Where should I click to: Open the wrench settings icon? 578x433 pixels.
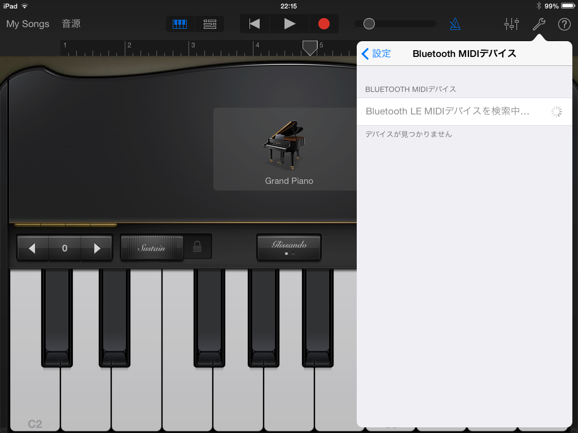[539, 24]
